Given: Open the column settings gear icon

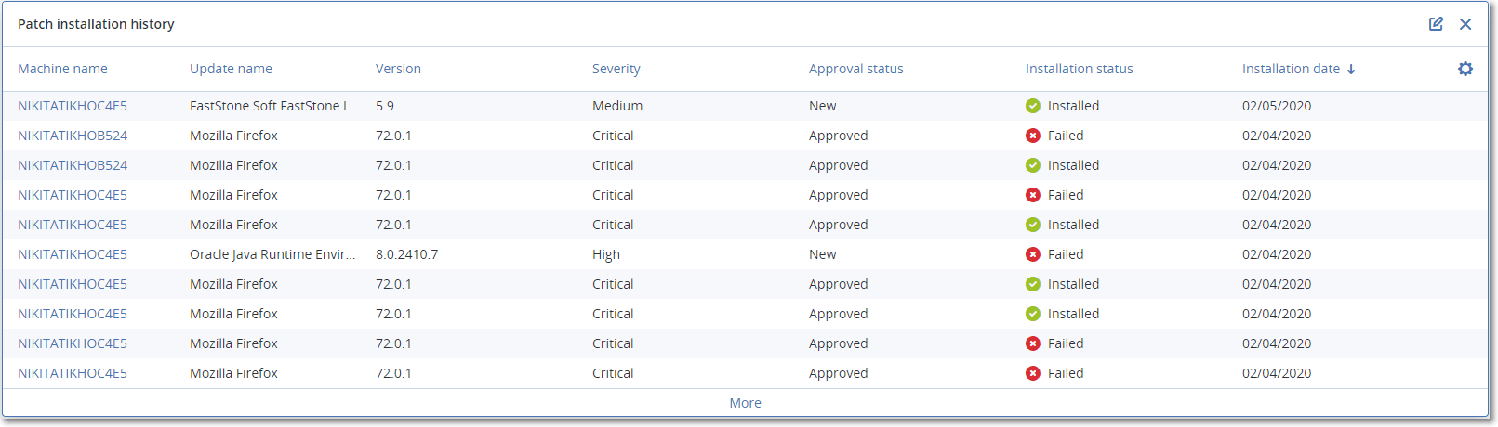Looking at the screenshot, I should coord(1465,69).
